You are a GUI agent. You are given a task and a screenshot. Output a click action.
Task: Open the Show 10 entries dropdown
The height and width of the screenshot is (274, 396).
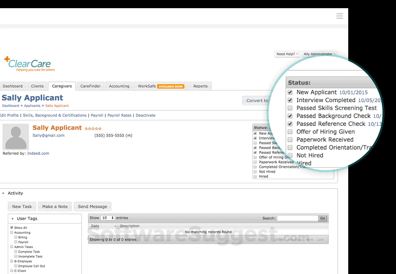click(108, 218)
